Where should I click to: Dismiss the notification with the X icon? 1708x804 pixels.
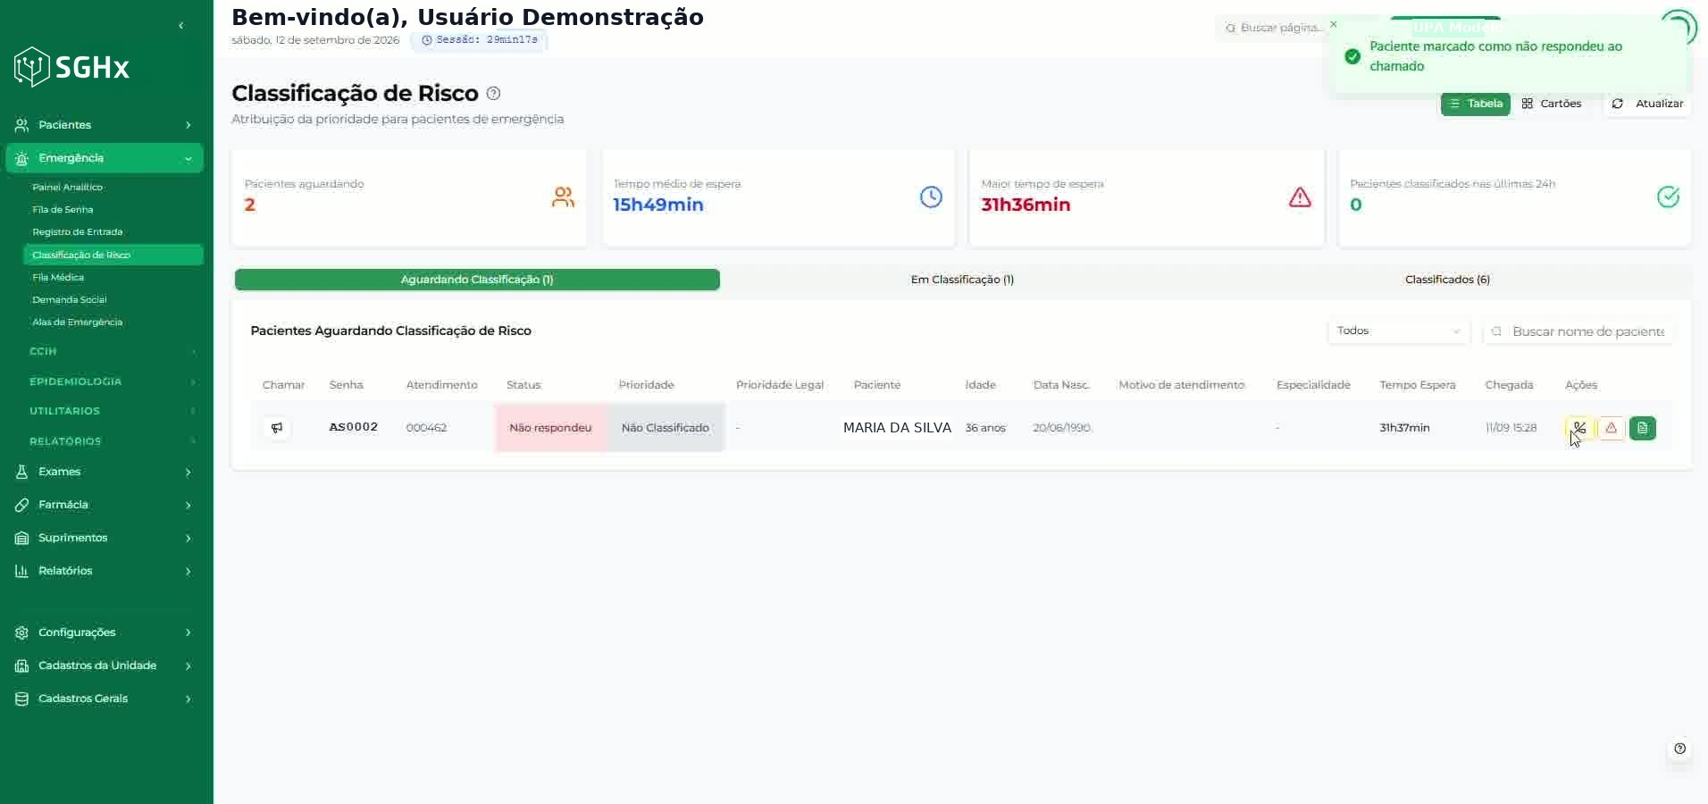(x=1334, y=24)
